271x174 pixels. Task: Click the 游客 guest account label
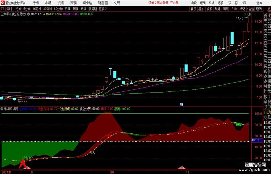259,3
